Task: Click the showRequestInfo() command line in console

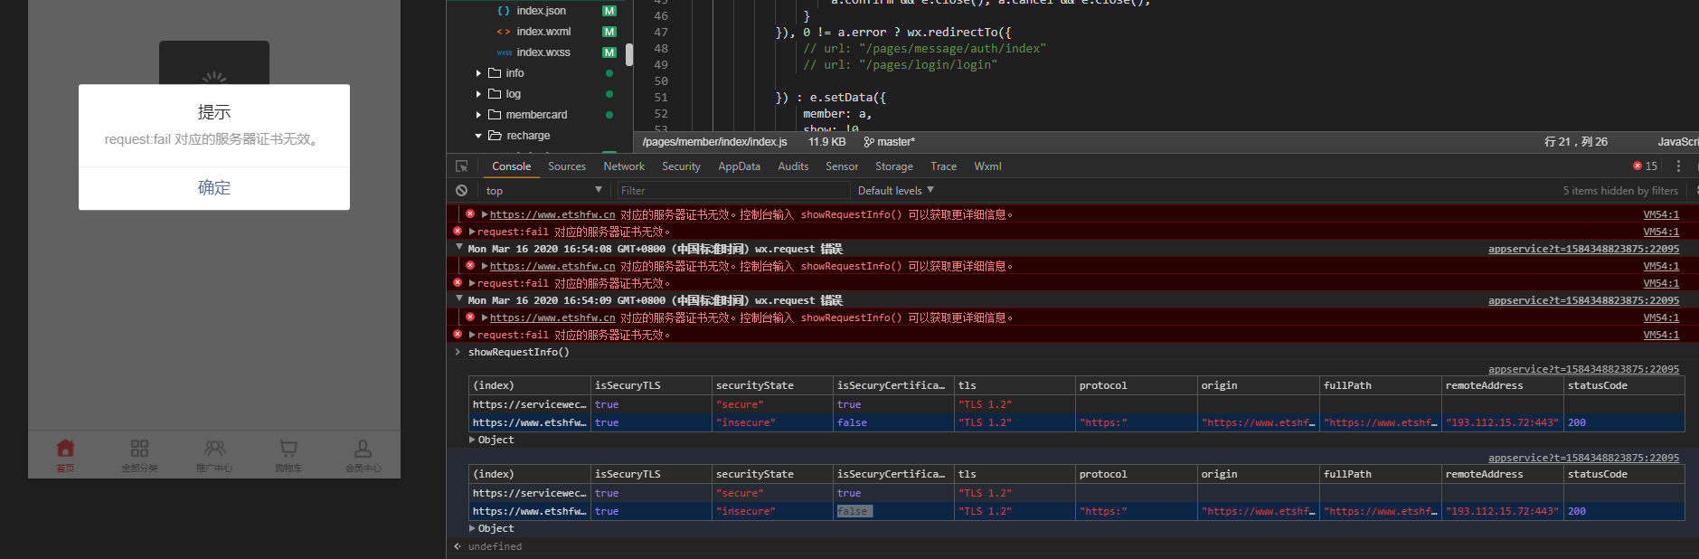Action: click(518, 353)
